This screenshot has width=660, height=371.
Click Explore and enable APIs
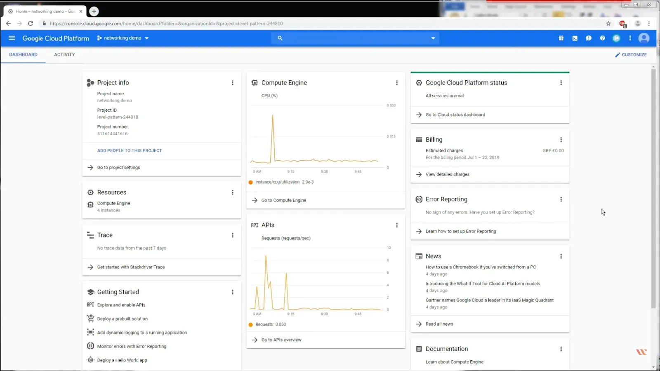pyautogui.click(x=121, y=305)
